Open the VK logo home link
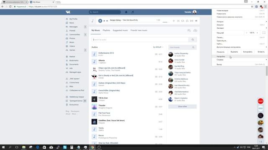 [68, 12]
